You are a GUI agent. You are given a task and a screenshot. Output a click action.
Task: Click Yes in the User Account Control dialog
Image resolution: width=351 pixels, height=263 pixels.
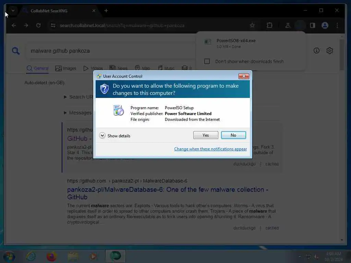tap(206, 135)
